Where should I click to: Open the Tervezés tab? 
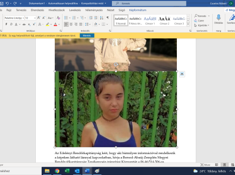(x=21, y=10)
